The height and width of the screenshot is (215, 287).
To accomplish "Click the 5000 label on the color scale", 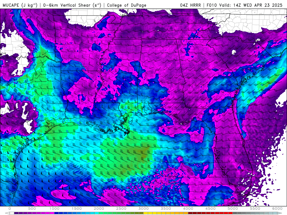I will (x=233, y=209).
